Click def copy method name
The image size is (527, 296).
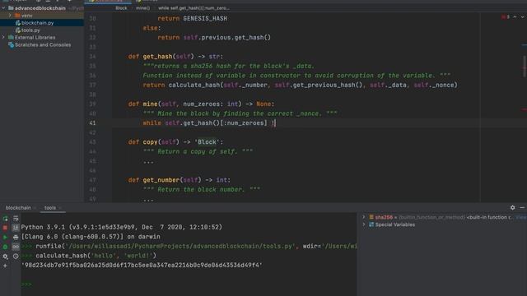point(150,142)
